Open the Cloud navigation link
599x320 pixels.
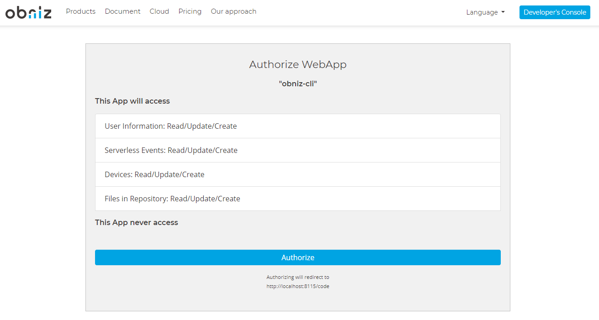click(x=159, y=11)
